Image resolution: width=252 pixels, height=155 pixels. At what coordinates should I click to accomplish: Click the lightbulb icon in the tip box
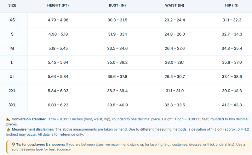[x=14, y=145]
